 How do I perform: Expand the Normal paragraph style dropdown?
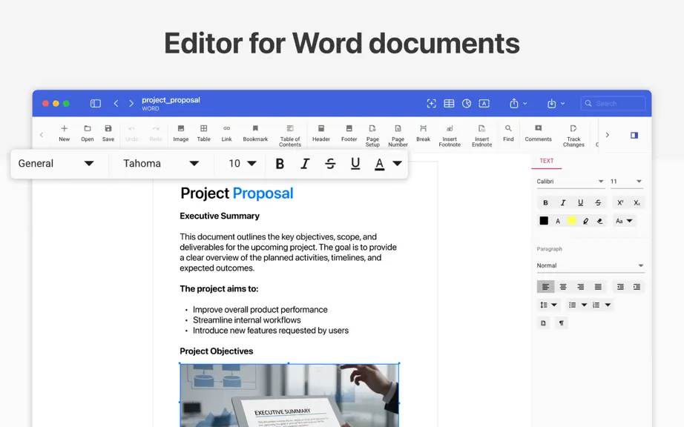tap(591, 265)
